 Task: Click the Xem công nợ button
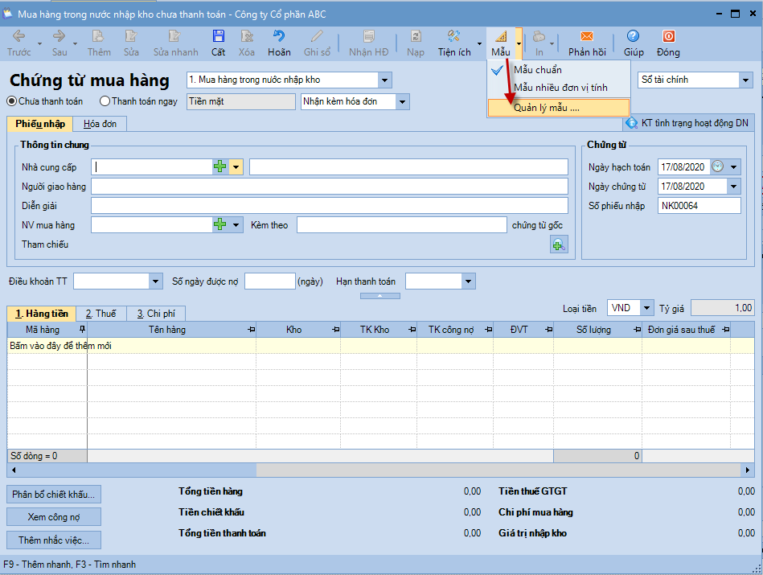(54, 517)
